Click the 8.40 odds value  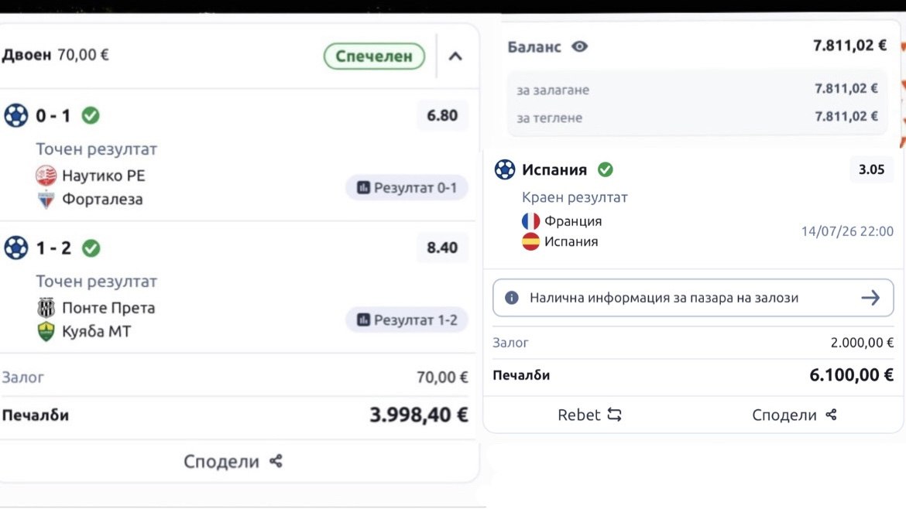coord(442,248)
